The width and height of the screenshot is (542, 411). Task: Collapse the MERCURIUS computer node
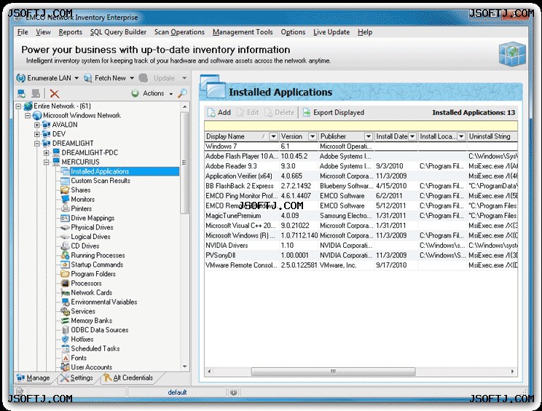(47, 162)
